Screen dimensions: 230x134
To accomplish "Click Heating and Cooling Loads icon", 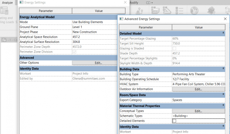I will click(4, 11).
